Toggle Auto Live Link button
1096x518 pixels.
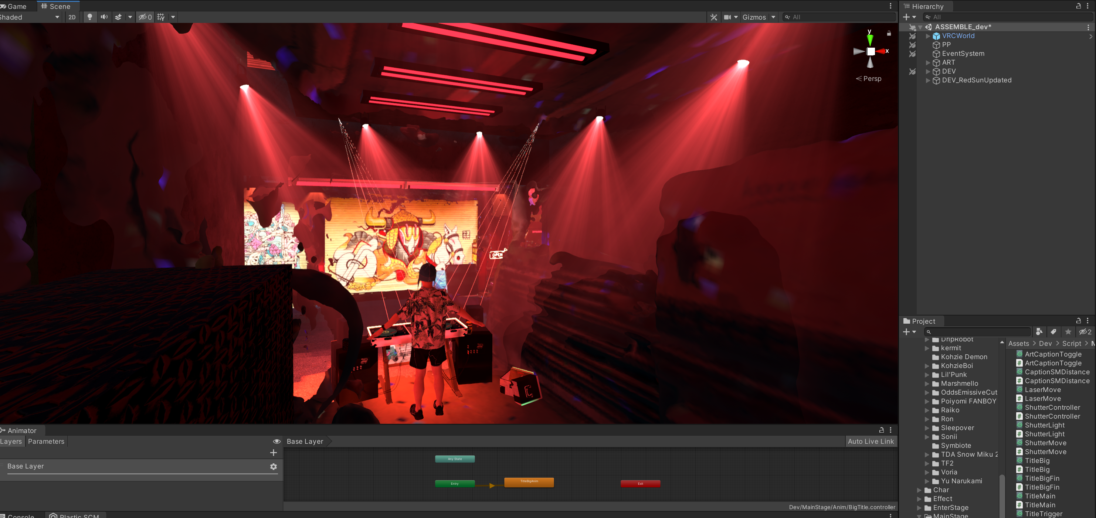click(x=871, y=442)
